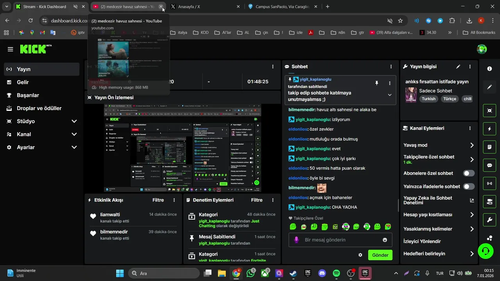Open the Chrome extensions puzzle icon

tap(452, 21)
